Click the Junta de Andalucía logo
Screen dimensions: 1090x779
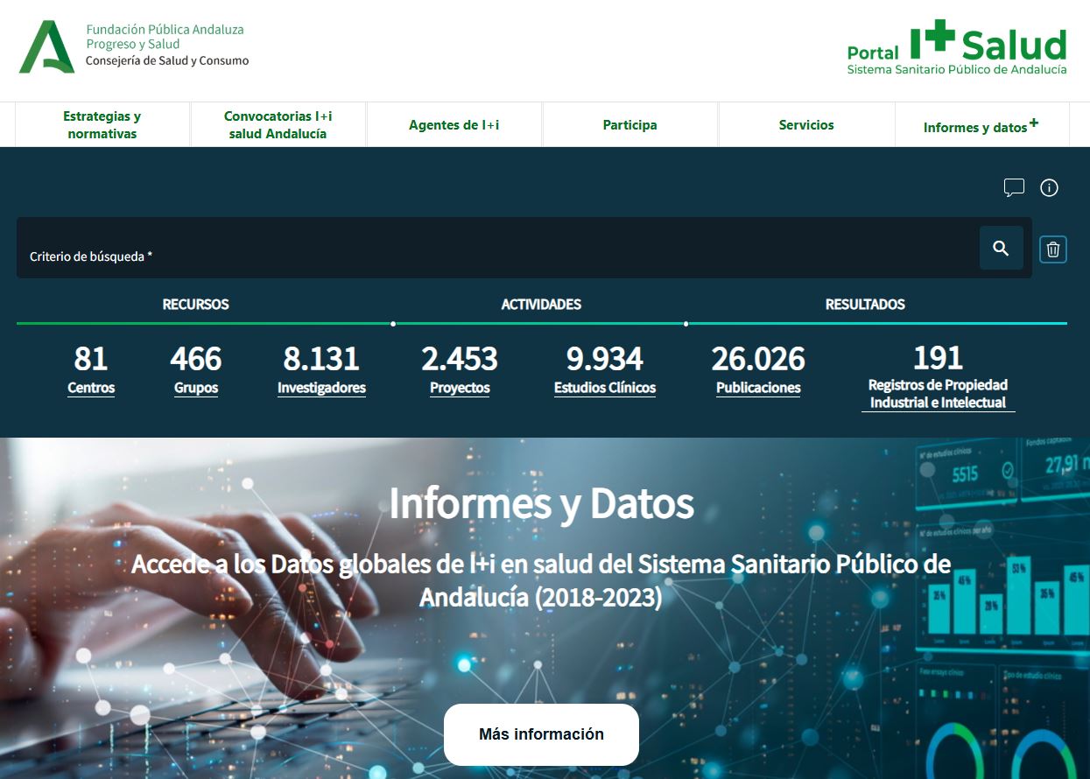47,46
